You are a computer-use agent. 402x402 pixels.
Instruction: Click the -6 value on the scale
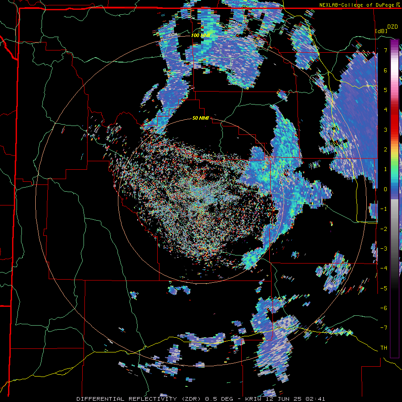384,308
